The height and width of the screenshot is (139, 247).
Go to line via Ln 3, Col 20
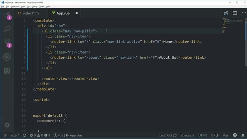tap(168, 135)
